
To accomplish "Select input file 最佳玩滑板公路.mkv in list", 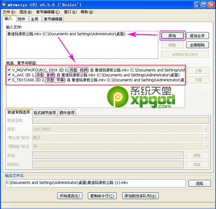I will pyautogui.click(x=66, y=34).
